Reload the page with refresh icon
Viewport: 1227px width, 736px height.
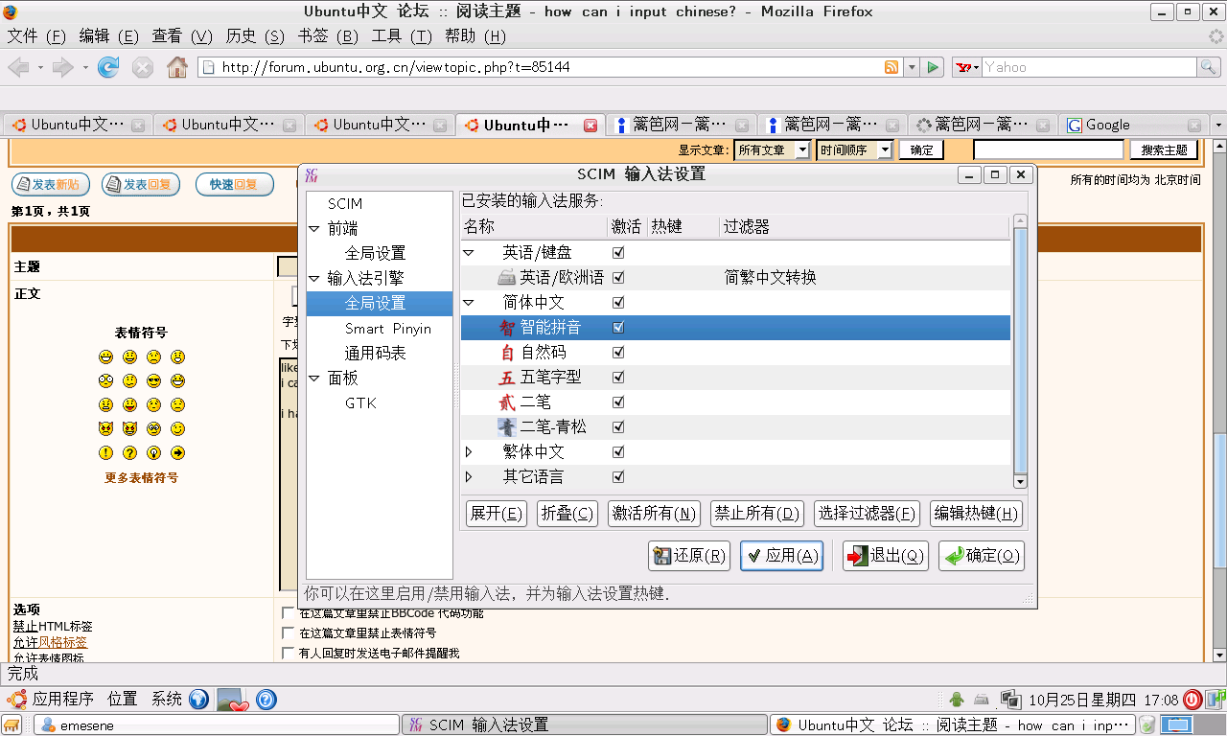pyautogui.click(x=108, y=67)
